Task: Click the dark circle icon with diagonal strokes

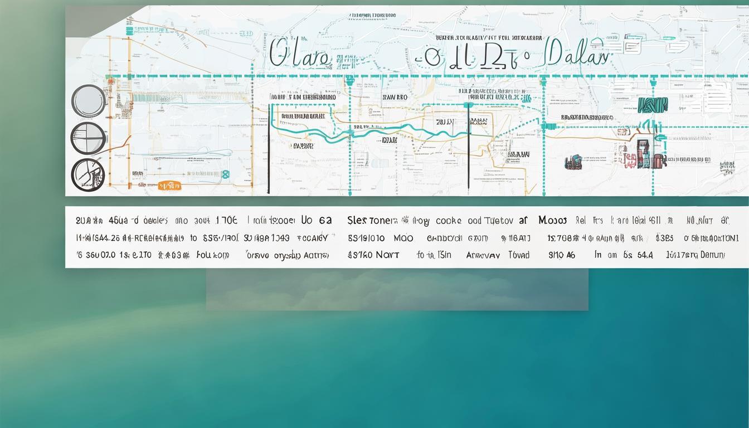Action: click(x=88, y=175)
